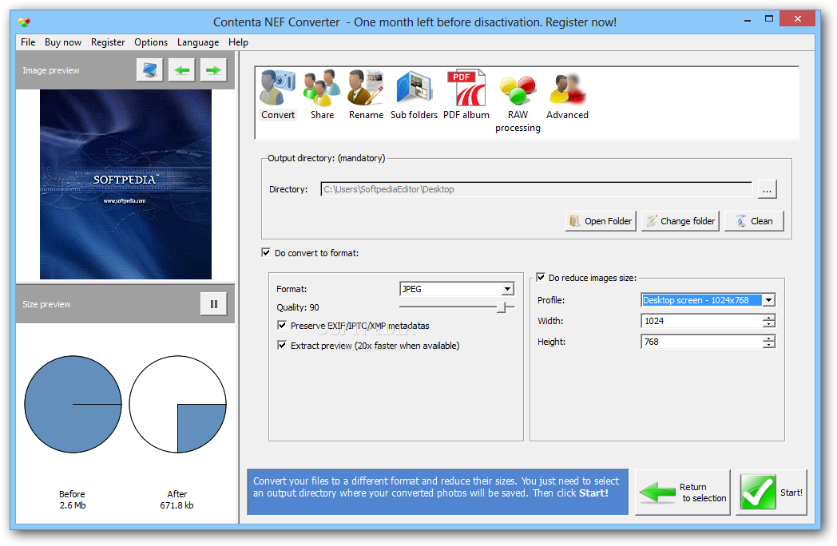Click the Start! button
Viewport: 837px width, 546px height.
point(771,492)
